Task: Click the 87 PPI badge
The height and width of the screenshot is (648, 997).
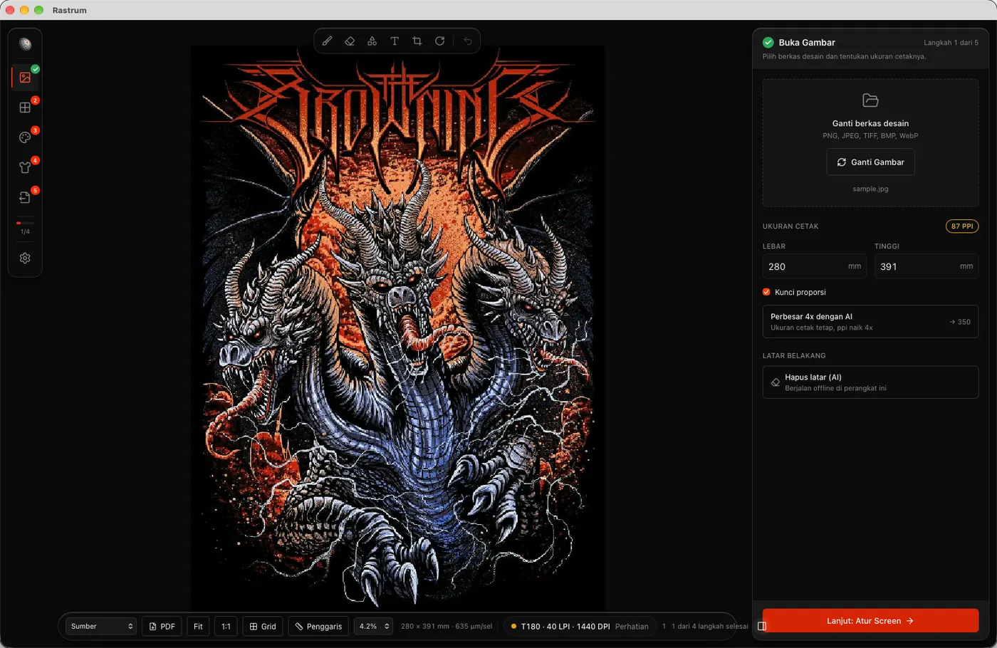Action: [962, 226]
